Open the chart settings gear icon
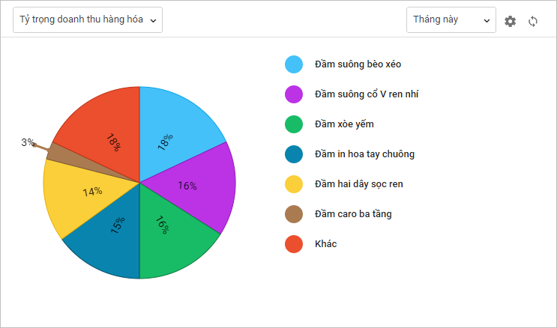The height and width of the screenshot is (328, 557). (511, 21)
